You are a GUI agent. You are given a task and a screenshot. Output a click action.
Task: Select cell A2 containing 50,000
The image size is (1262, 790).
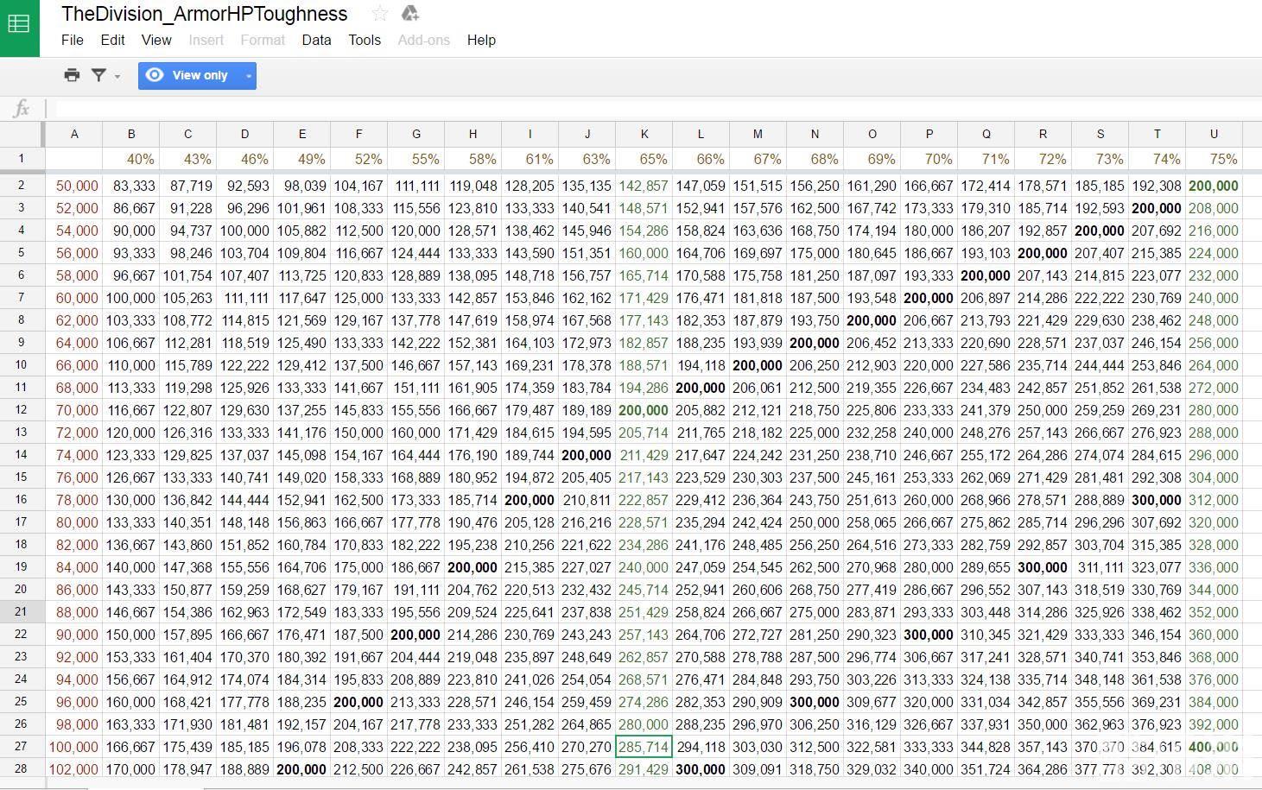click(75, 186)
